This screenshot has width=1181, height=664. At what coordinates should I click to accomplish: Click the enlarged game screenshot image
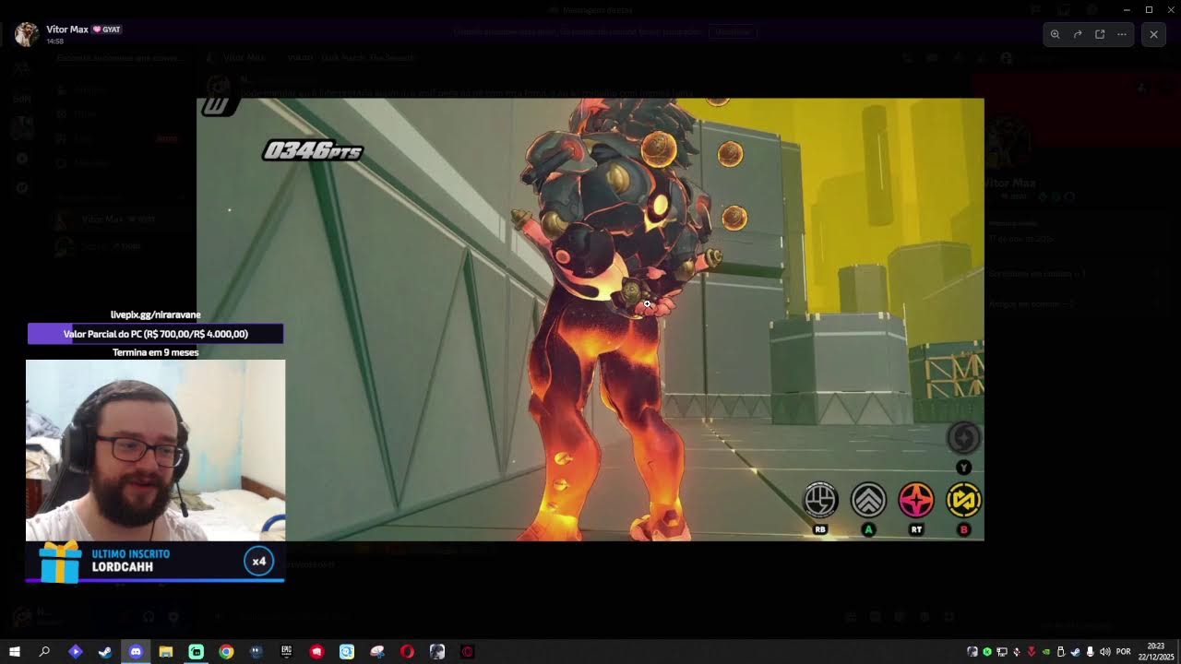click(x=590, y=319)
